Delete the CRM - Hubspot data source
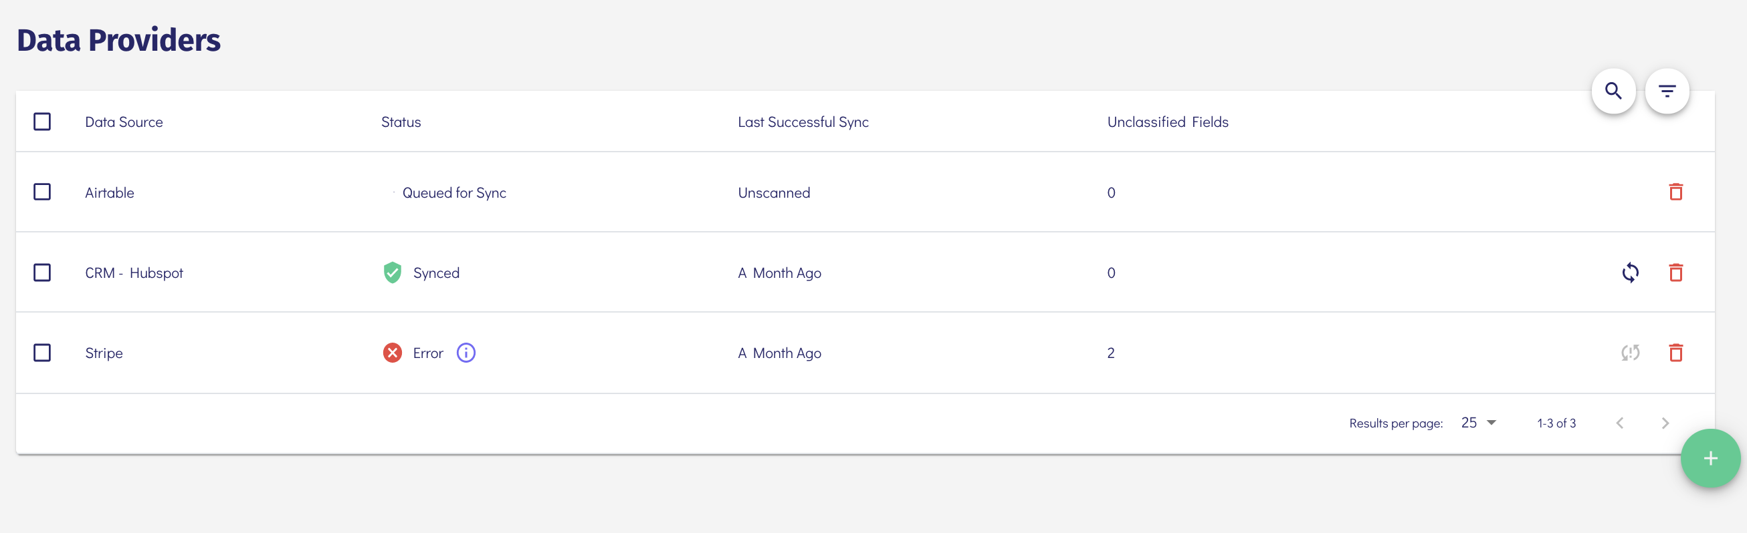This screenshot has width=1747, height=533. click(1676, 273)
